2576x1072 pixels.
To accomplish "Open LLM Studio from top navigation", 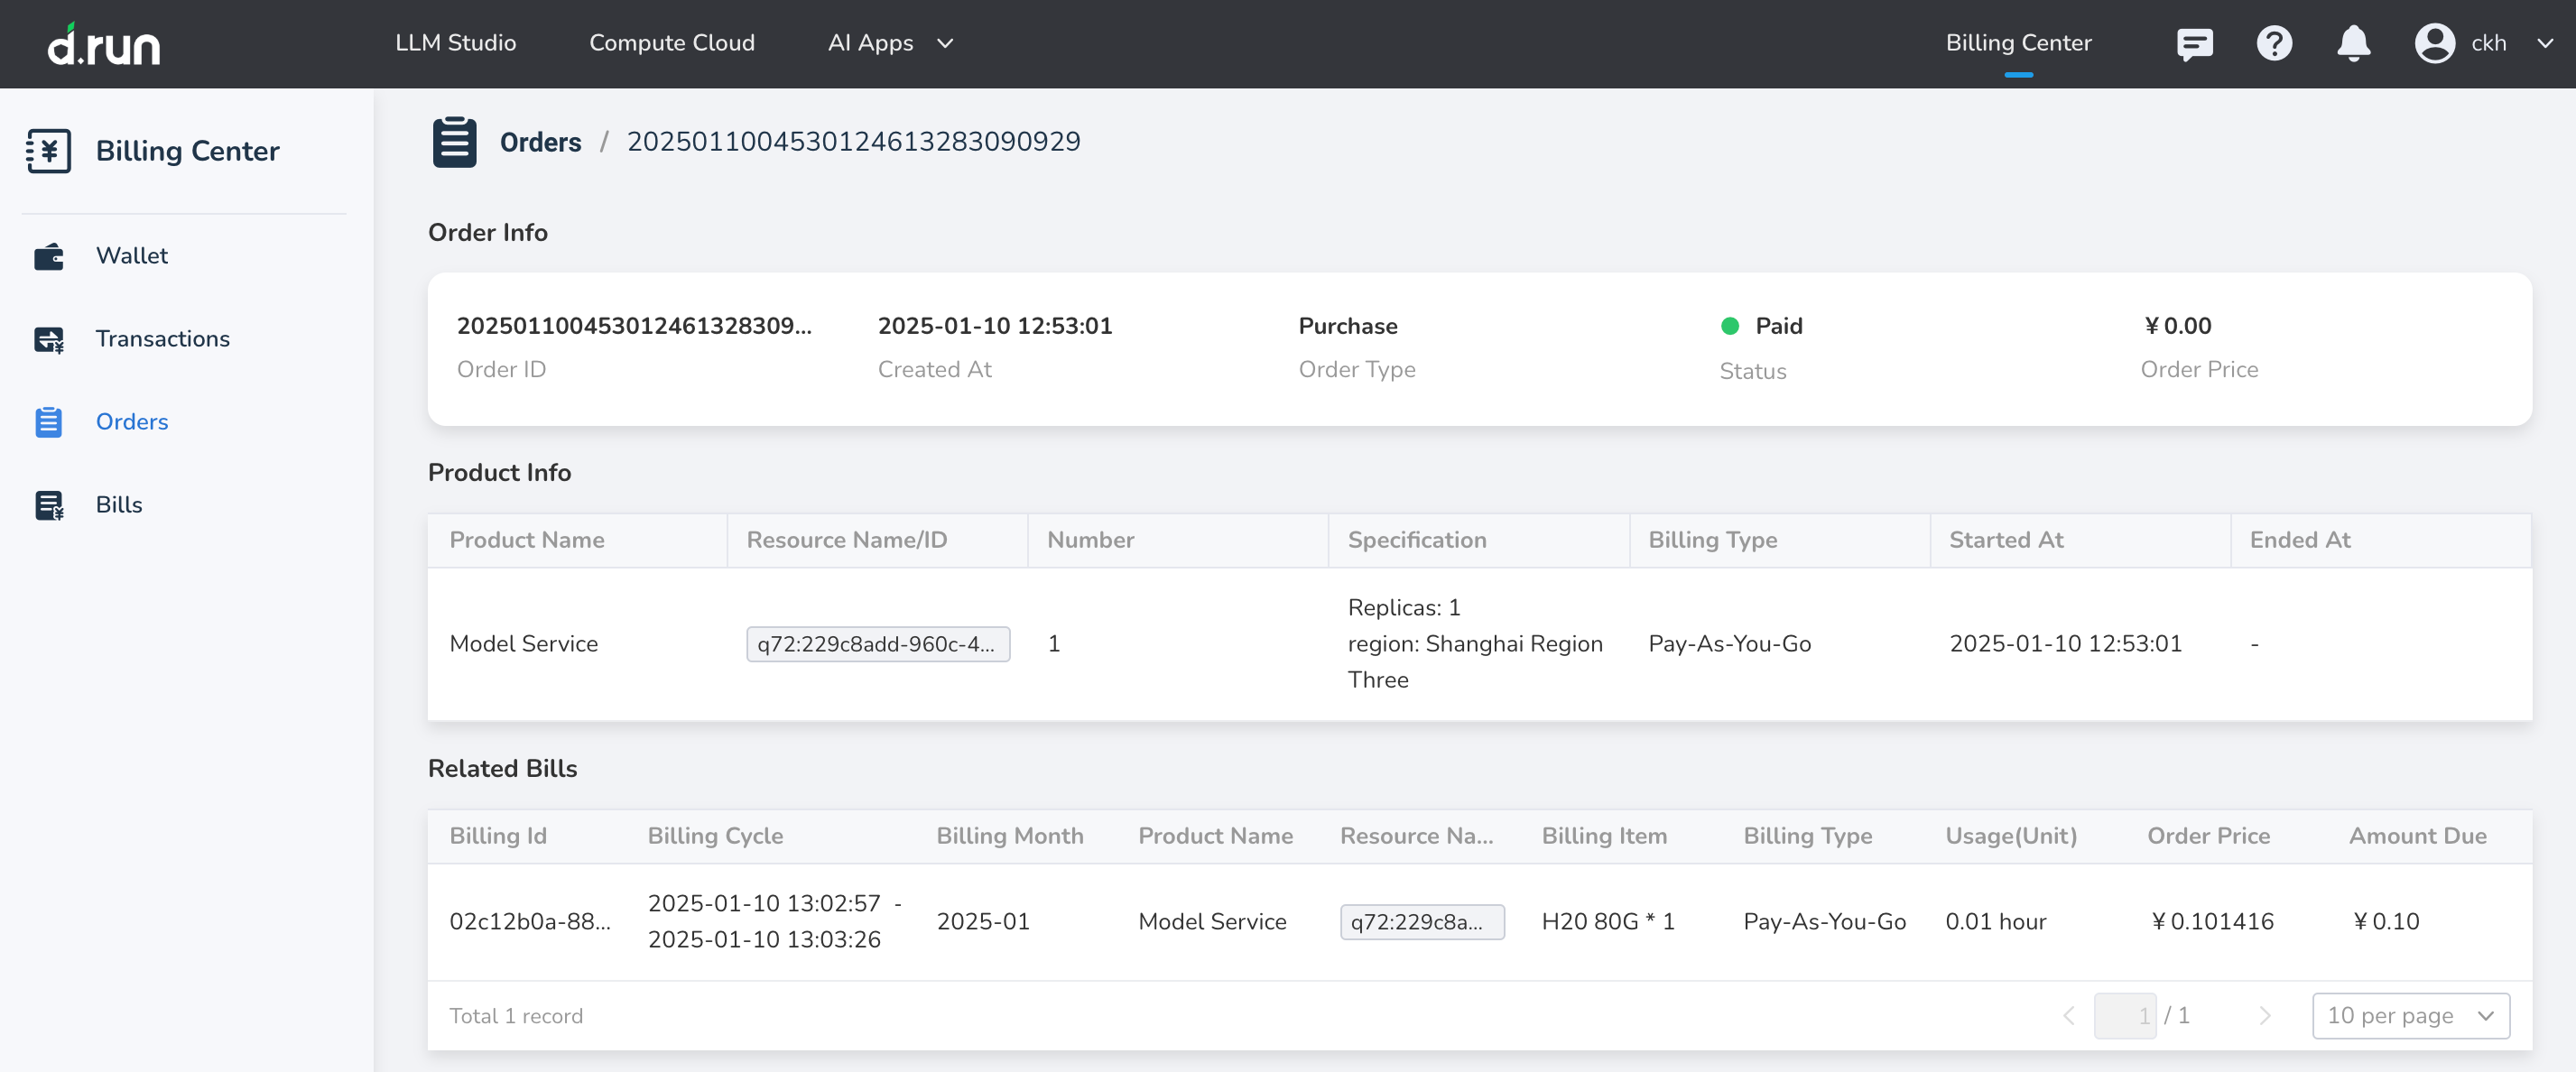I will [x=456, y=43].
